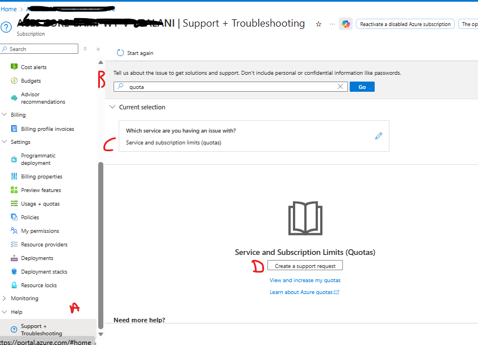Collapse the Settings section

[5, 142]
